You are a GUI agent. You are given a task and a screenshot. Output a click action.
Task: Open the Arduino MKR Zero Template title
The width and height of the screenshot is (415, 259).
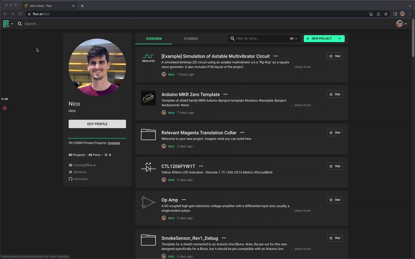[x=191, y=95]
